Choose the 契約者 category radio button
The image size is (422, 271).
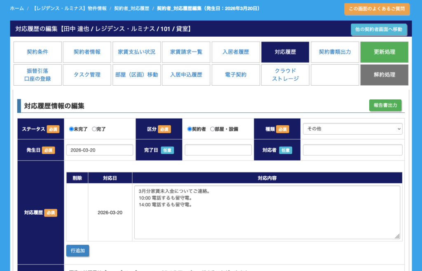point(190,129)
